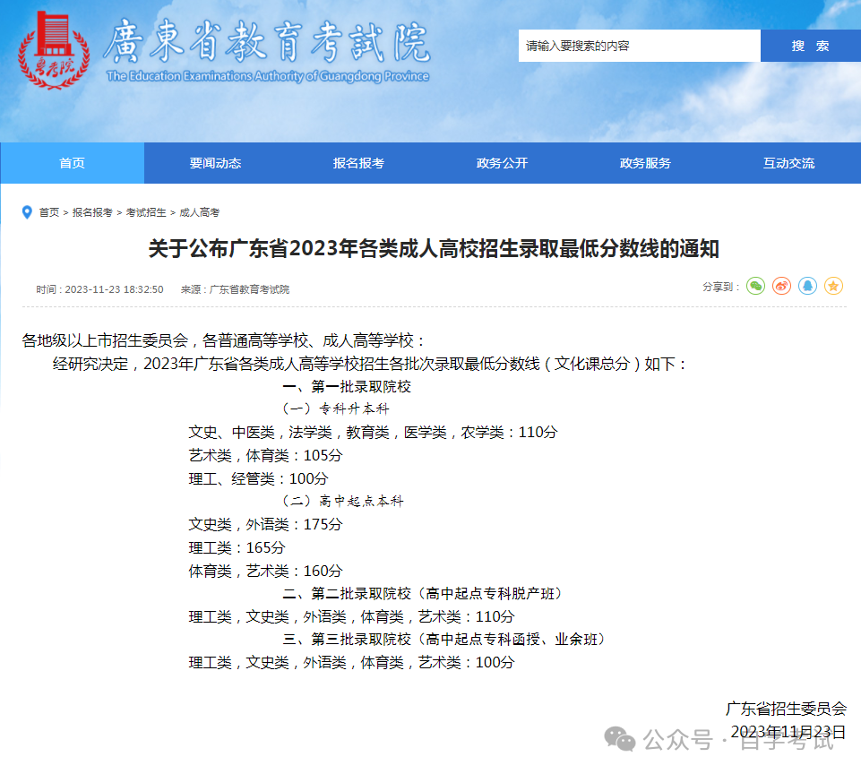The image size is (861, 774).
Task: Follow breadcrumb link 报名报考
Action: click(92, 212)
